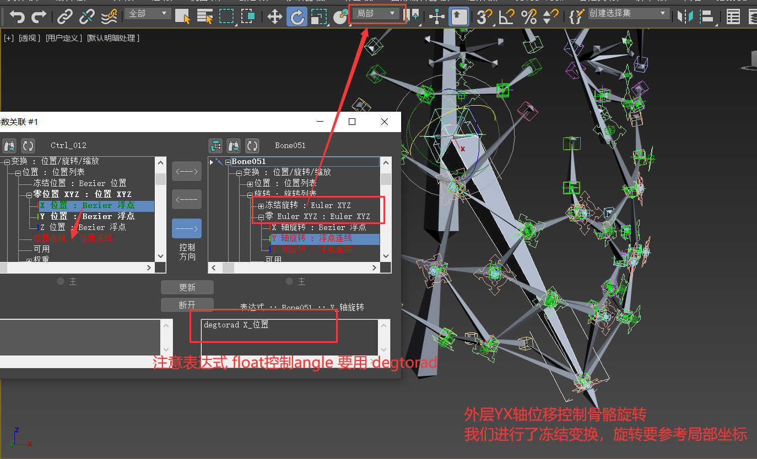
Task: Activate the Select and Move tool
Action: [x=275, y=17]
